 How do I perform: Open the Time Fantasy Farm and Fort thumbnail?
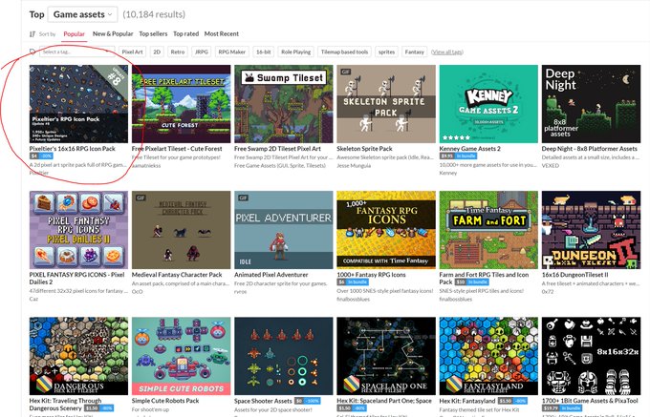pyautogui.click(x=488, y=230)
